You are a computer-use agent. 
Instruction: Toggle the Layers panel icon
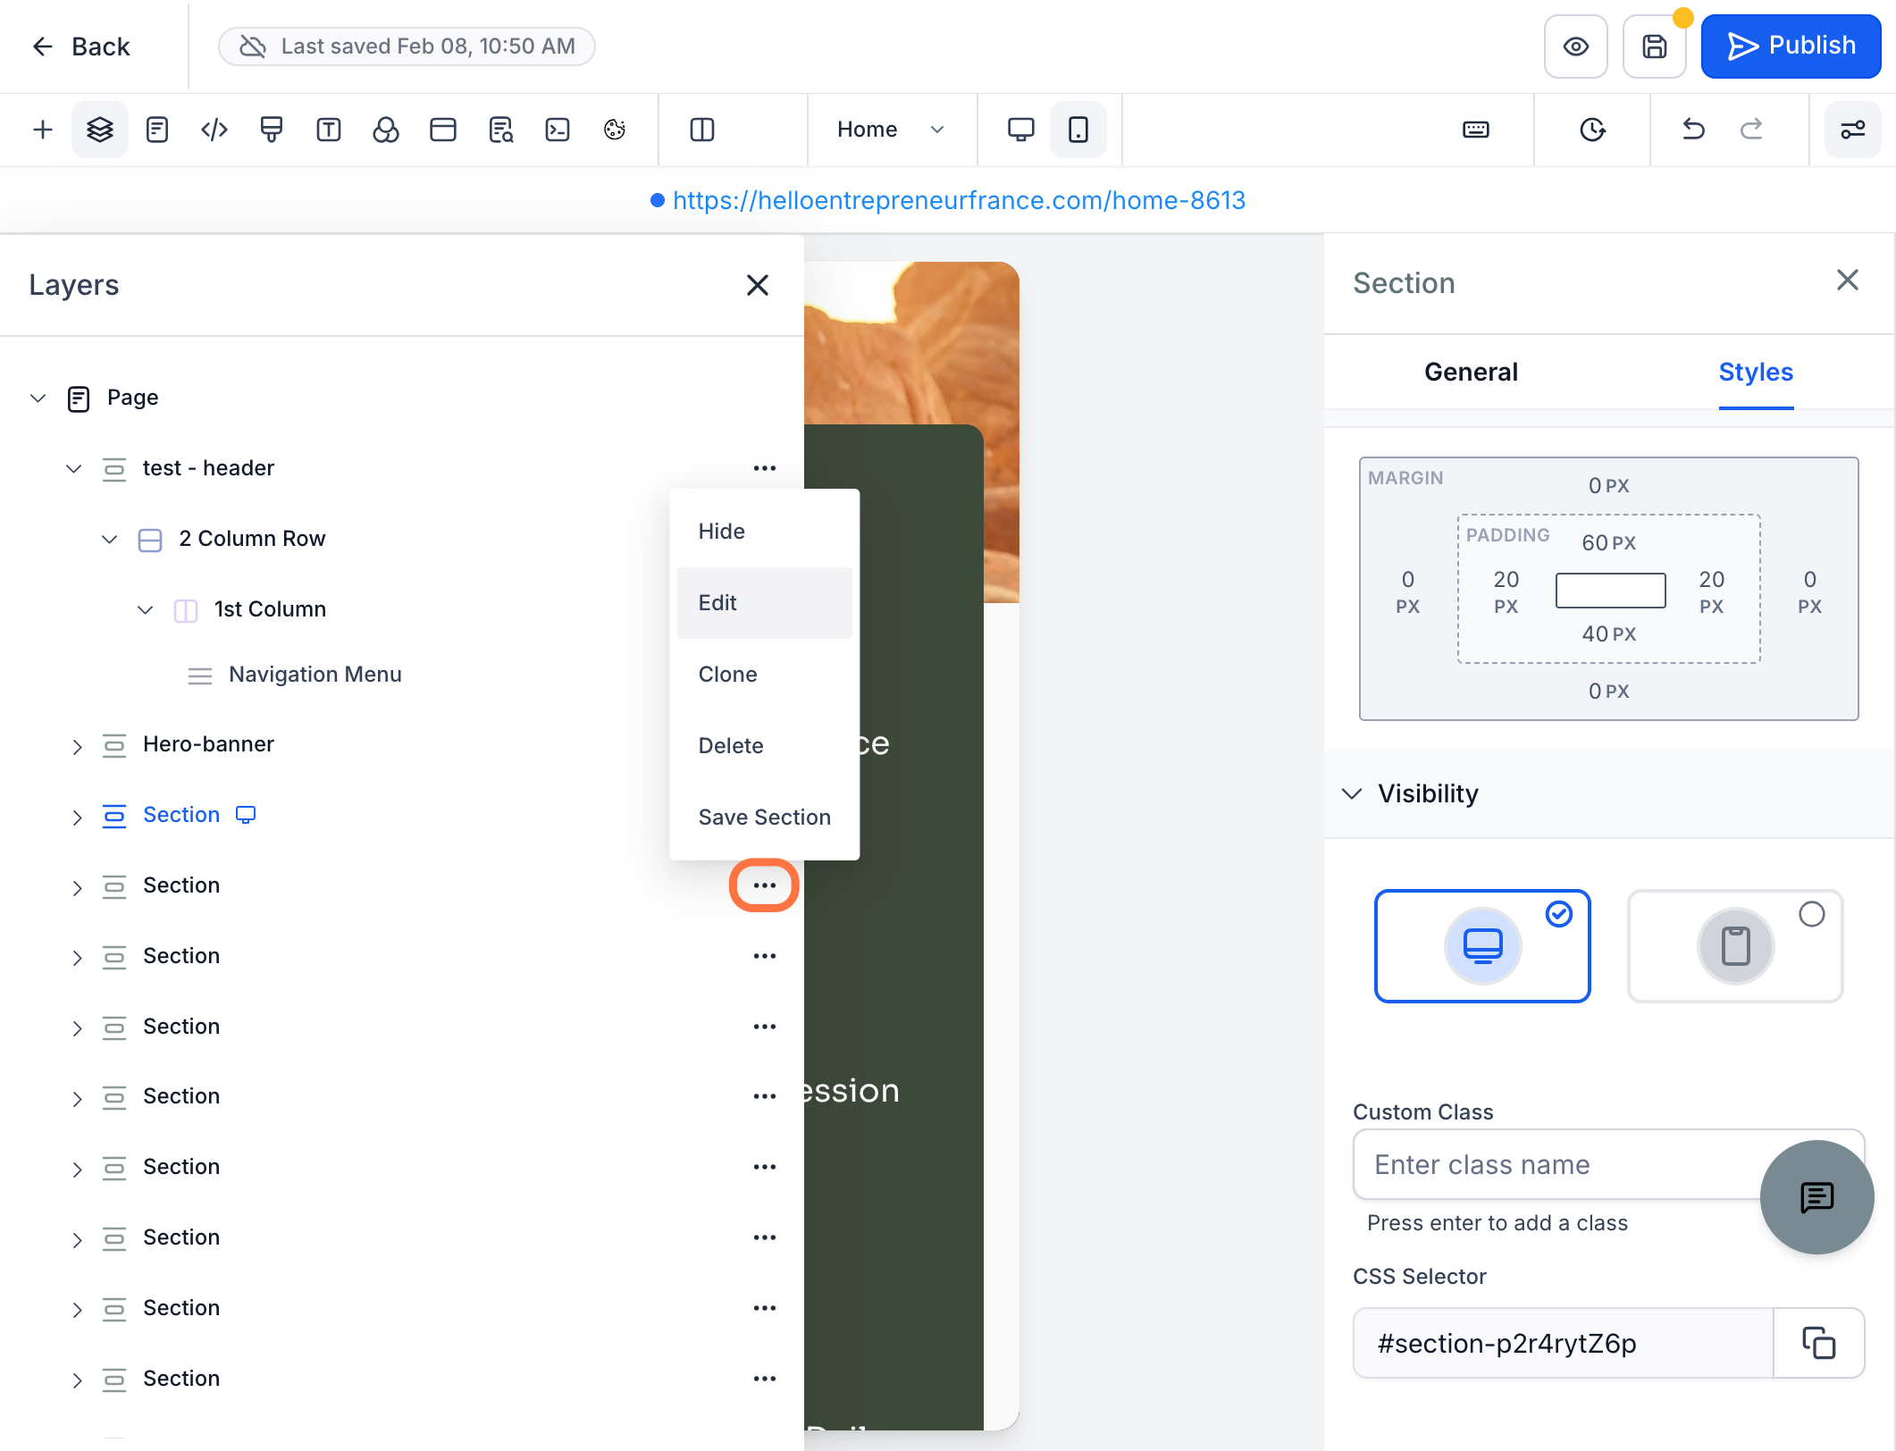pos(99,130)
